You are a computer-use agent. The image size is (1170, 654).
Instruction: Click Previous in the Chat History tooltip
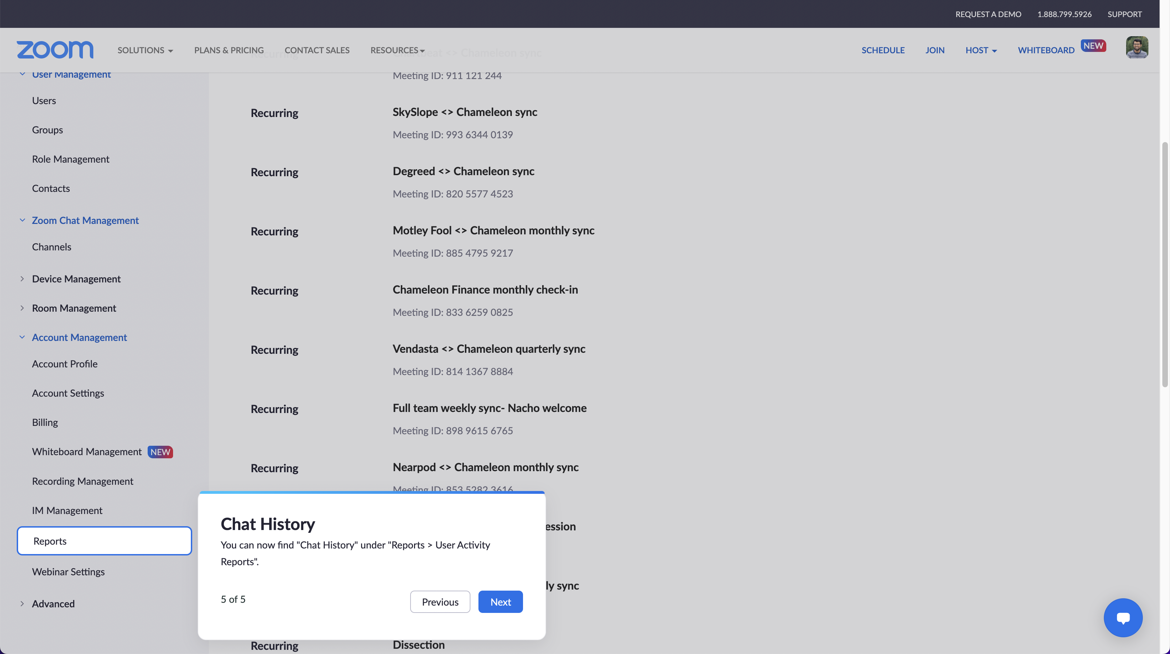tap(440, 602)
